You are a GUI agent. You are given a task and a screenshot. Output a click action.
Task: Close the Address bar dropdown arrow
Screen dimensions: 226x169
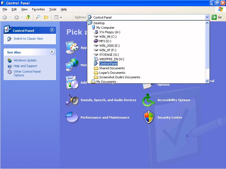207,17
